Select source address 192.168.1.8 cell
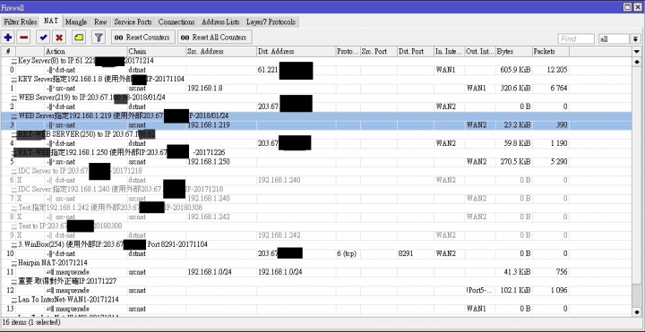The image size is (645, 332). point(221,89)
